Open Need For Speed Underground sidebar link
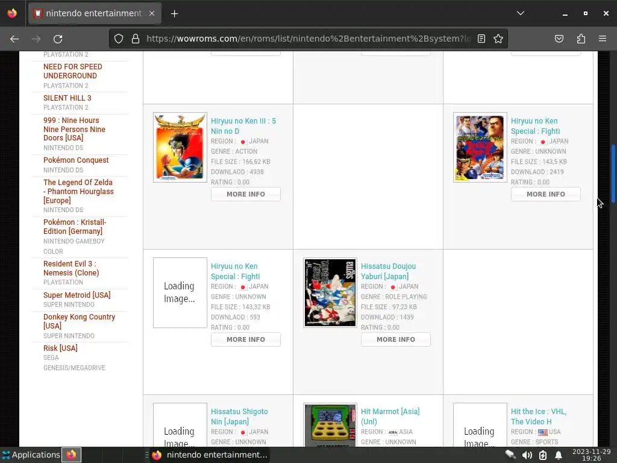Screen dimensions: 617x463 73,71
